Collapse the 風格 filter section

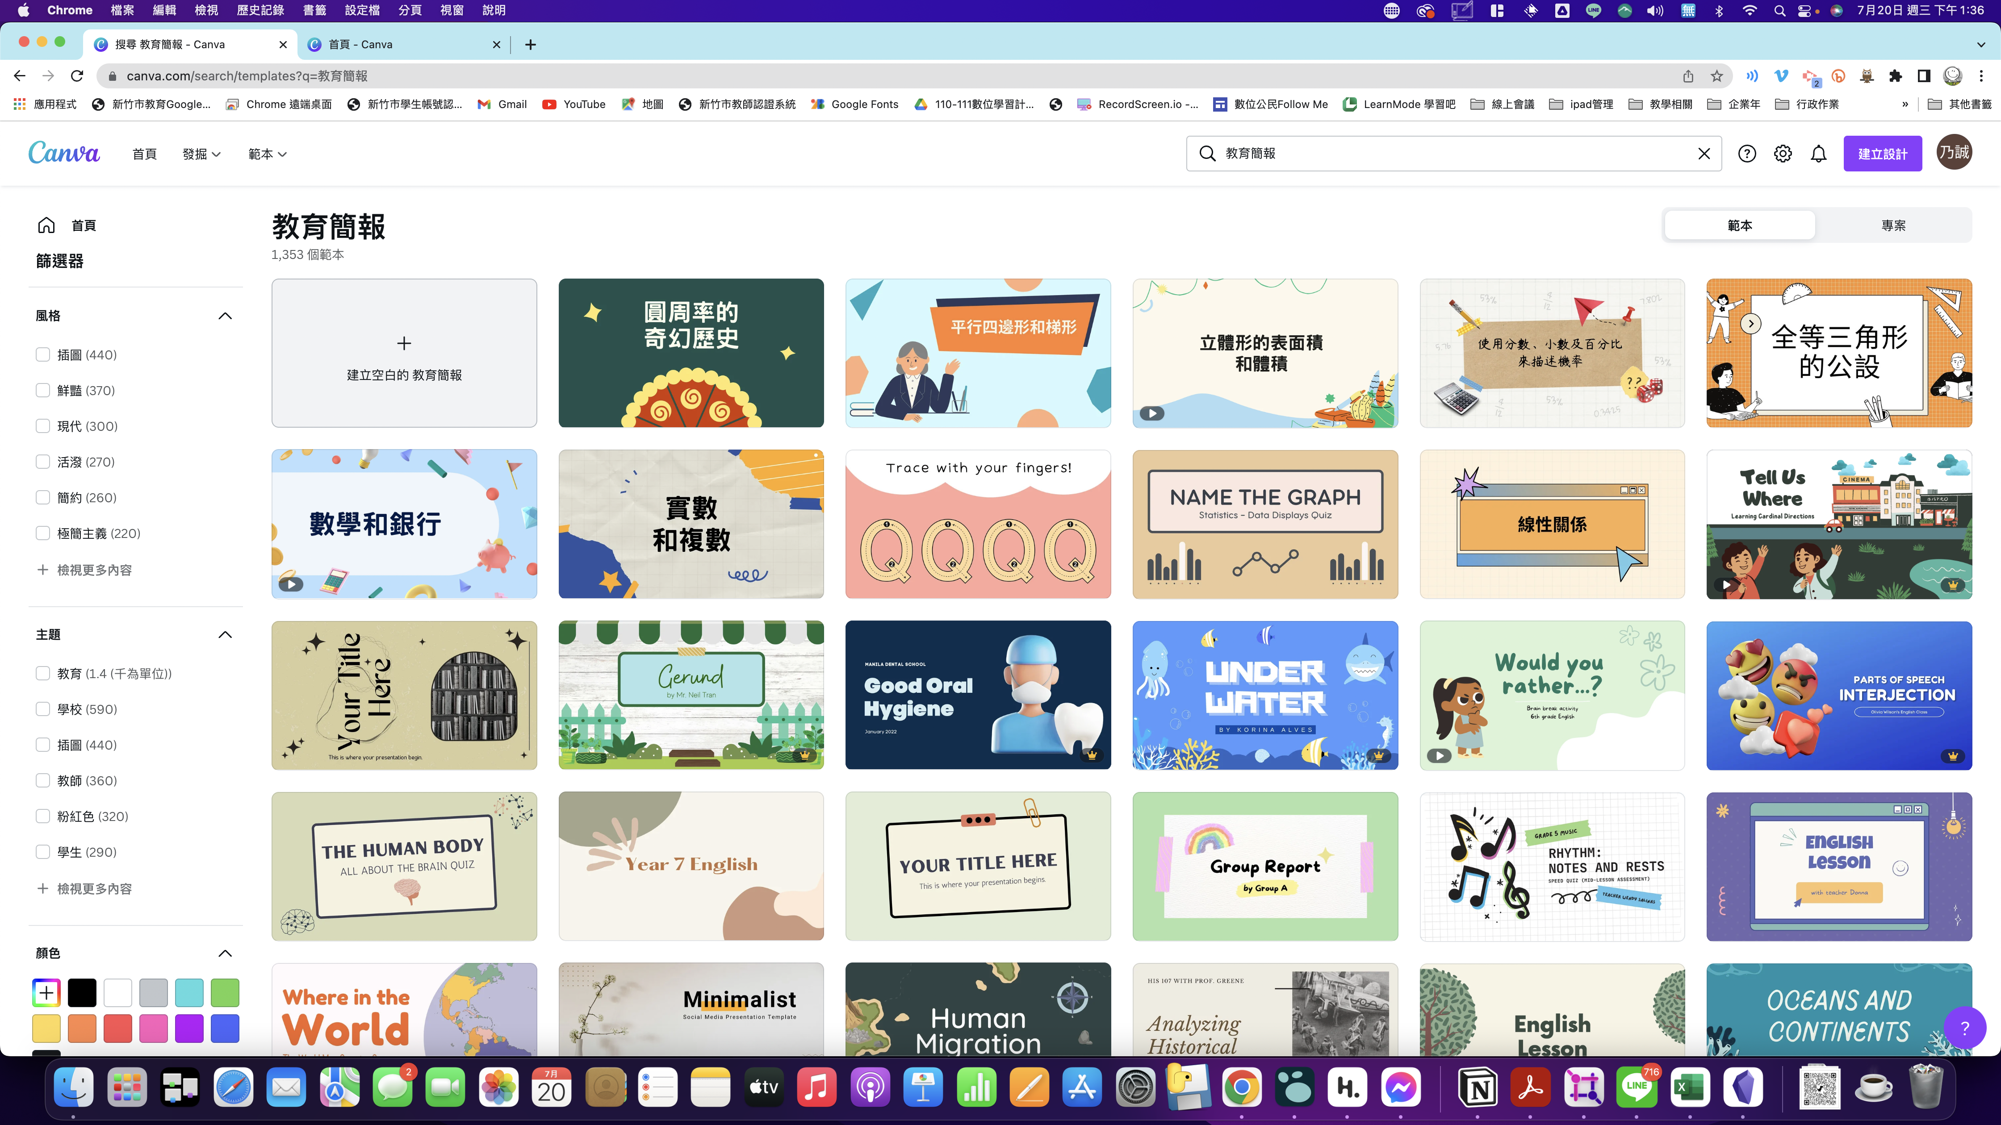point(225,316)
